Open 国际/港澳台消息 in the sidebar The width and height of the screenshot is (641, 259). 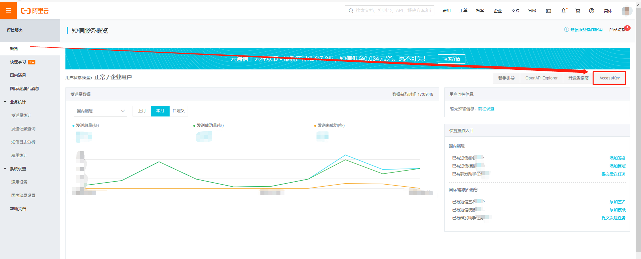click(x=24, y=89)
